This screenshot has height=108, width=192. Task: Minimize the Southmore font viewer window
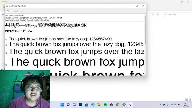(x=130, y=6)
